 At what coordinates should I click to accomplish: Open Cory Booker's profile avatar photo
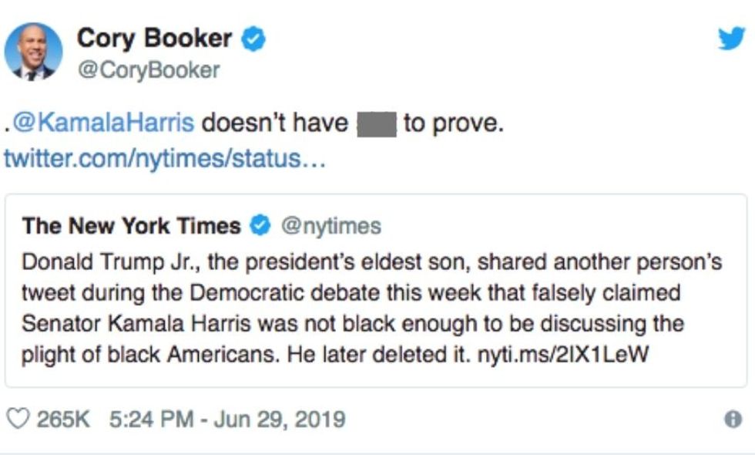(33, 51)
